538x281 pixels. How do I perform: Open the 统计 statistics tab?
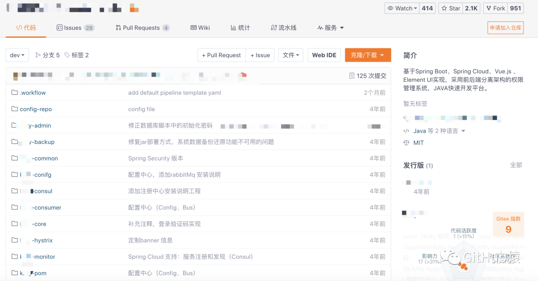pos(240,28)
